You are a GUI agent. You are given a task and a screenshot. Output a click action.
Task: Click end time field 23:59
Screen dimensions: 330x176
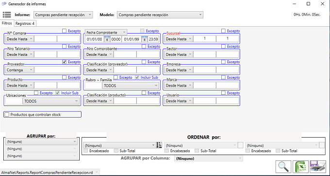(153, 39)
